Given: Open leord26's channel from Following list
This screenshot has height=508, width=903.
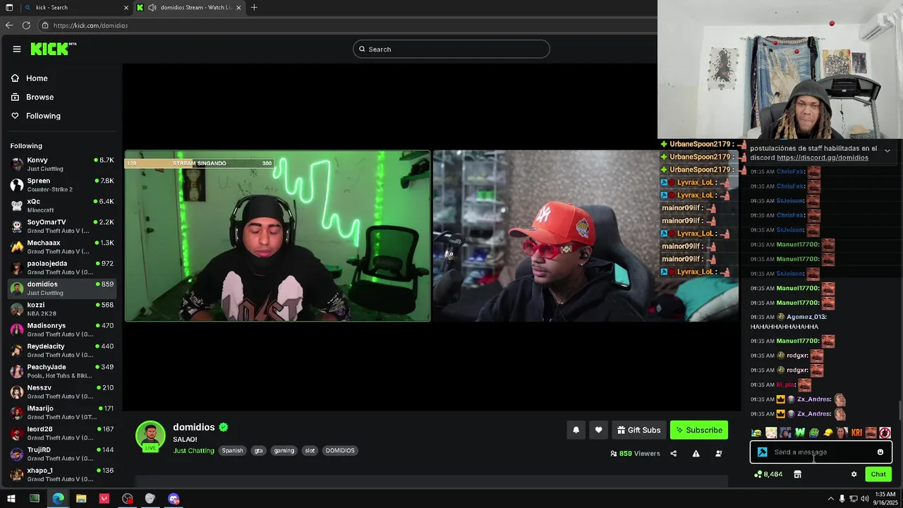Looking at the screenshot, I should click(x=61, y=433).
